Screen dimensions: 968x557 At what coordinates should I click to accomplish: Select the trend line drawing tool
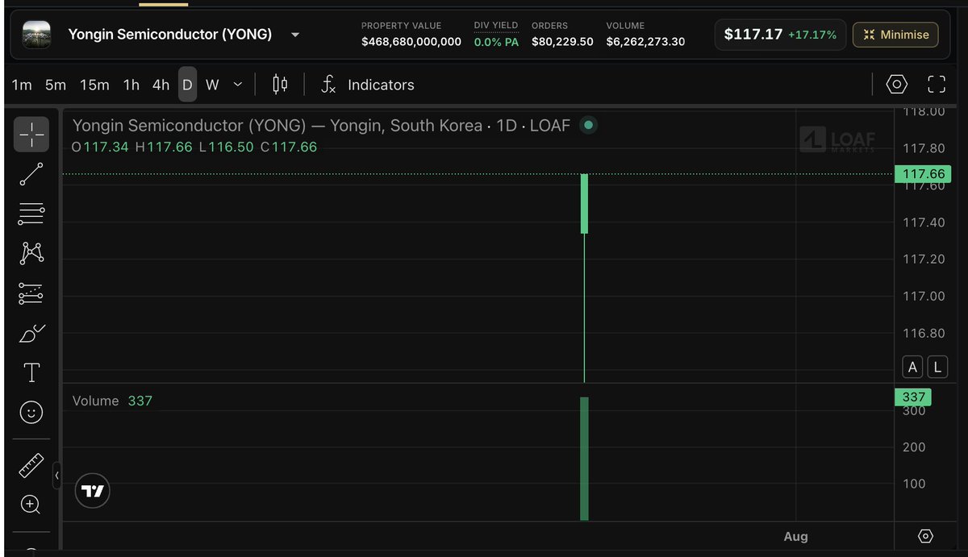click(31, 174)
